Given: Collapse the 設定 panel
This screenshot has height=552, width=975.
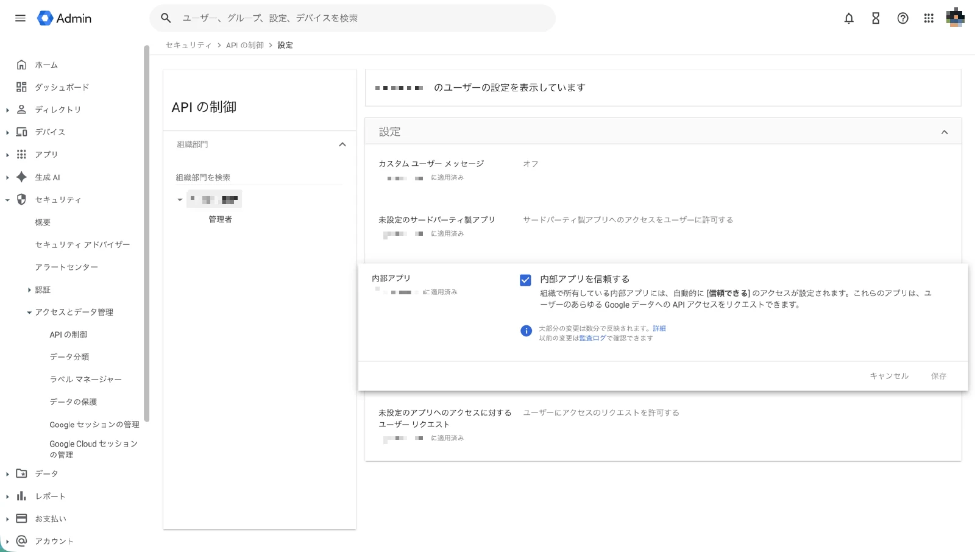Looking at the screenshot, I should click(x=945, y=131).
